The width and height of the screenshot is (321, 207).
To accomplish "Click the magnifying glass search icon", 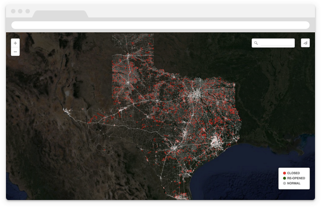I will point(256,43).
